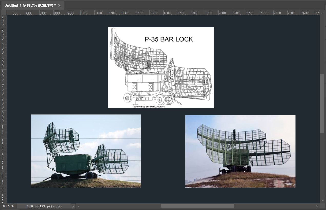Click the horizontal scrollbar right arrow
This screenshot has height=210, width=326.
[x=316, y=206]
